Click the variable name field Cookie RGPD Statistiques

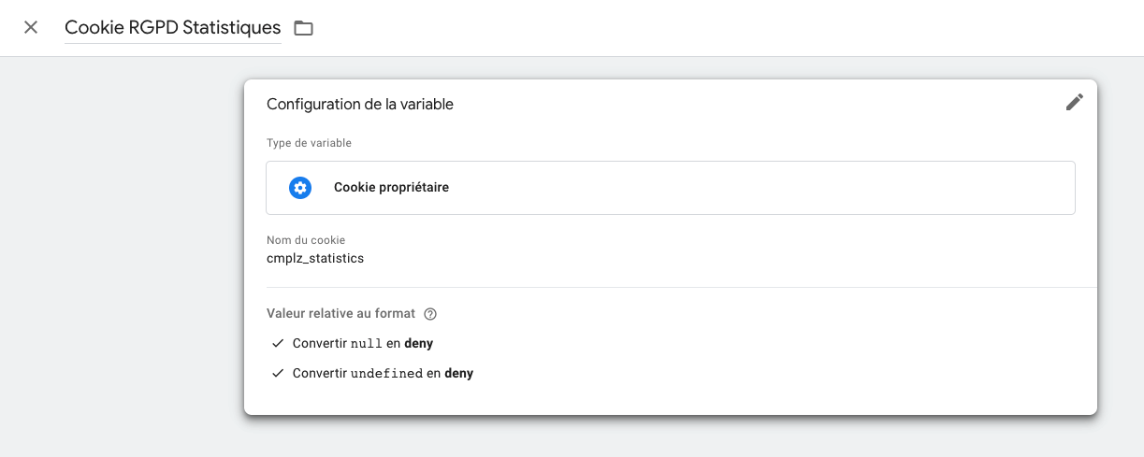click(172, 28)
